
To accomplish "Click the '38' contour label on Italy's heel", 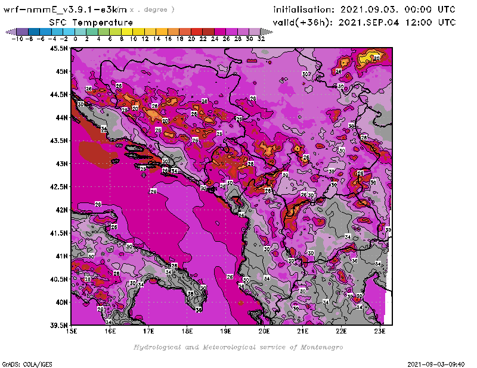I will [x=190, y=294].
